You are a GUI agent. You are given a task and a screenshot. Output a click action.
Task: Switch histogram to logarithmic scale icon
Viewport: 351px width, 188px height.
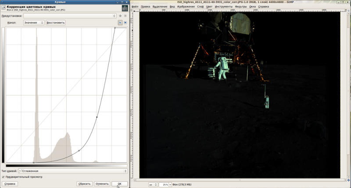coord(125,22)
